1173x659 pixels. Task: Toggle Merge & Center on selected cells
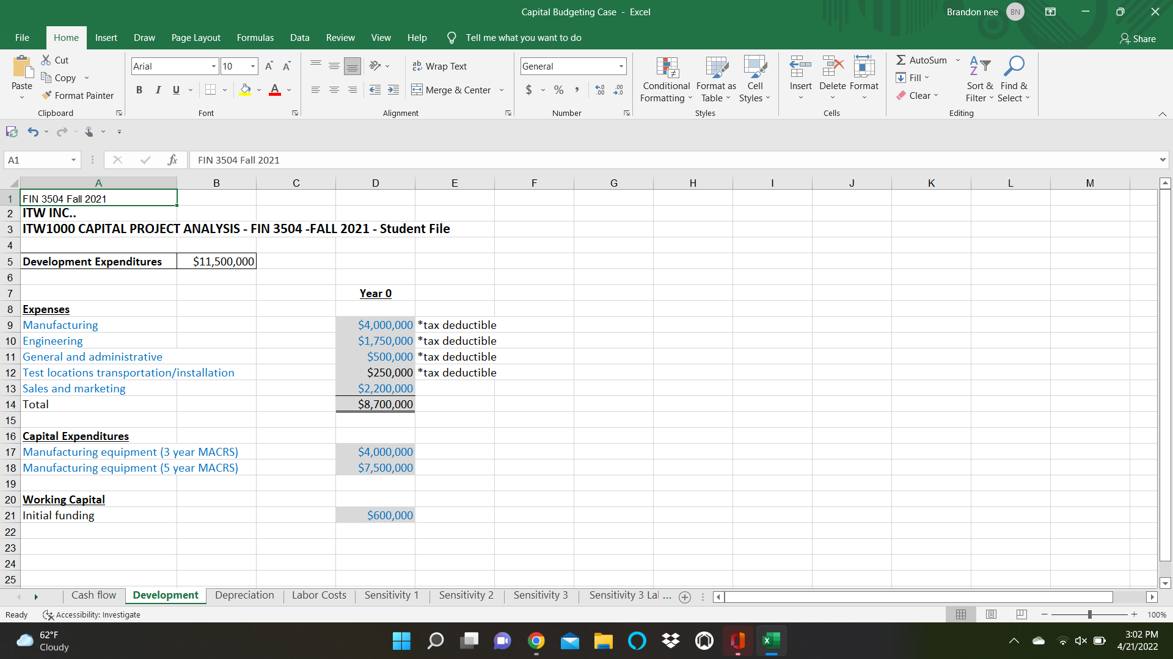(x=452, y=90)
